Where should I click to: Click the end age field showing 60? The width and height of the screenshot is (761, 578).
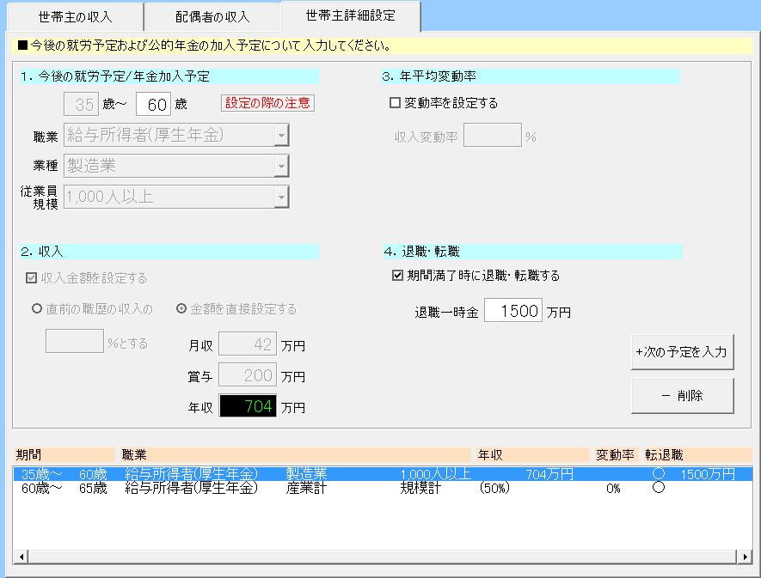tap(153, 105)
